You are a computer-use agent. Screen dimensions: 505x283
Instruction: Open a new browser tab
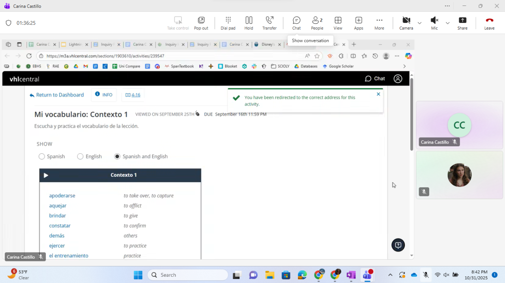tap(354, 45)
